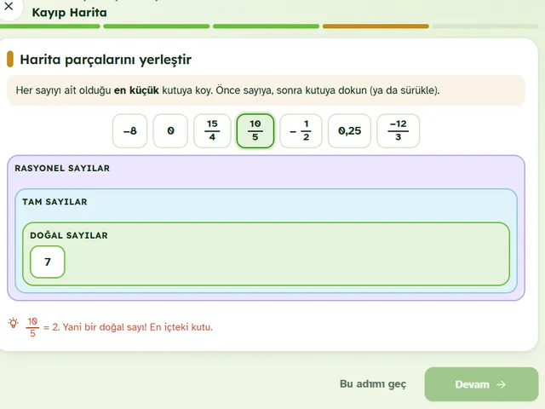The image size is (545, 409).
Task: Close the Kayıp Harita lesson with X
Action: click(9, 6)
